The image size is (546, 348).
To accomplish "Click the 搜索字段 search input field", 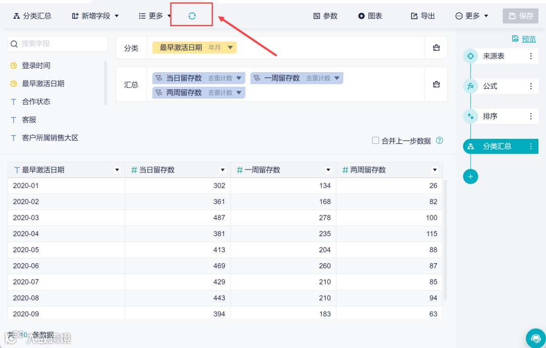I will pos(57,44).
